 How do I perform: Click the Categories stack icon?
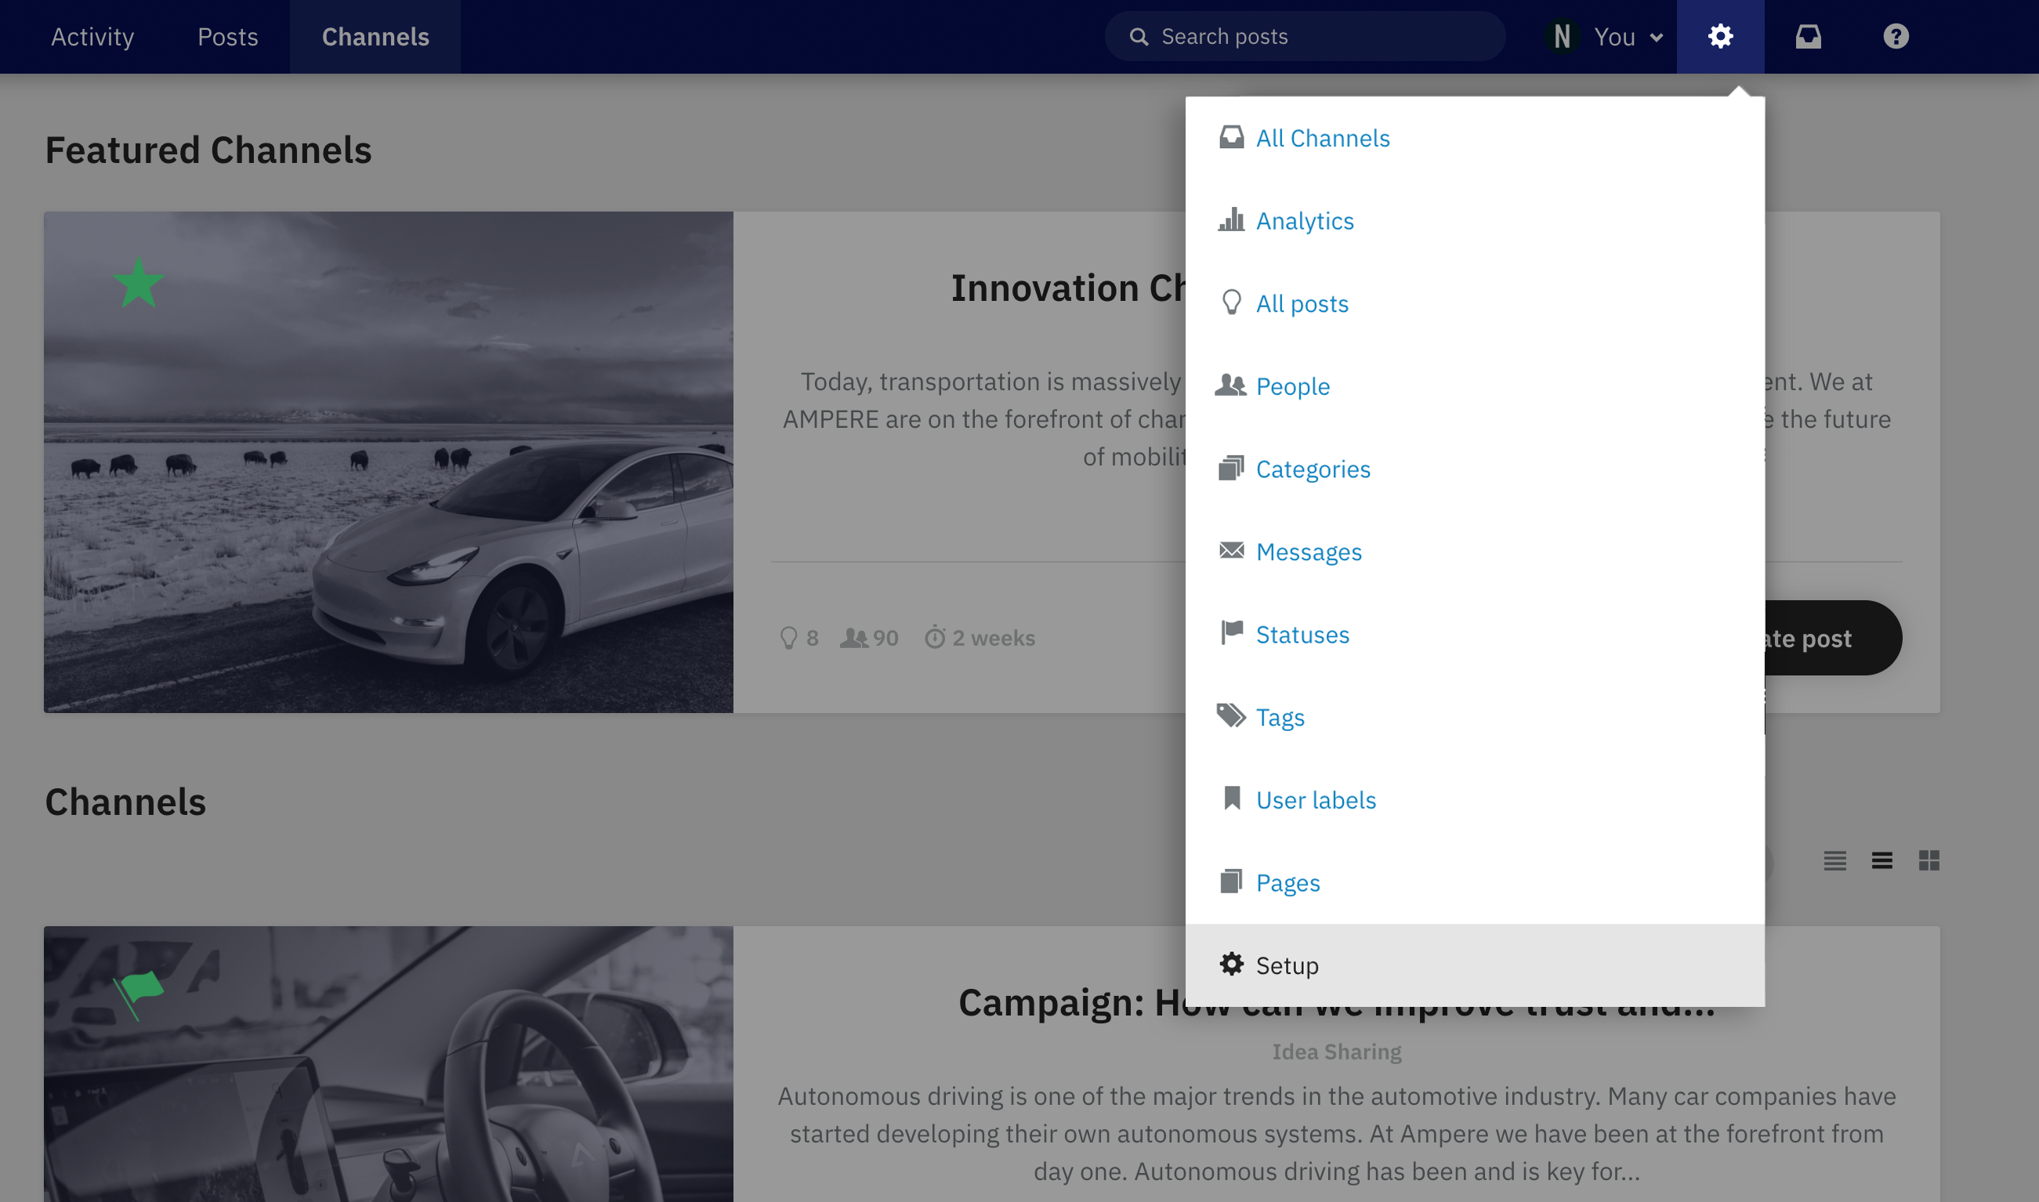pyautogui.click(x=1231, y=468)
